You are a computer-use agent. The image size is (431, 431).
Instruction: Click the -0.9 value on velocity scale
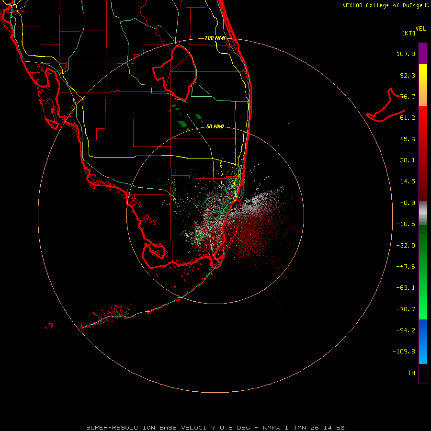[408, 203]
